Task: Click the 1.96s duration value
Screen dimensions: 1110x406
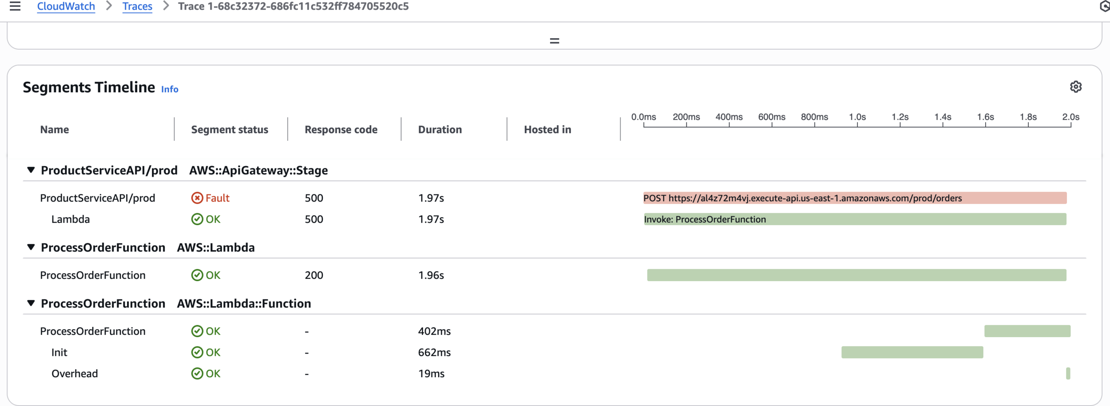Action: pos(431,275)
